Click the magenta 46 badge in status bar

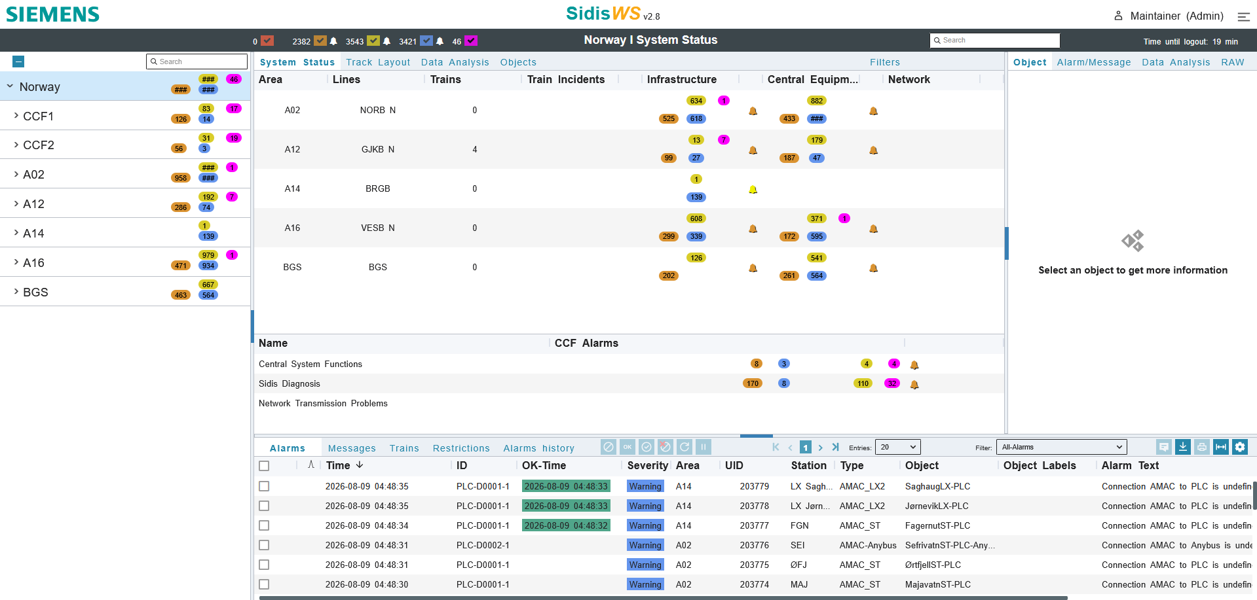click(x=471, y=41)
